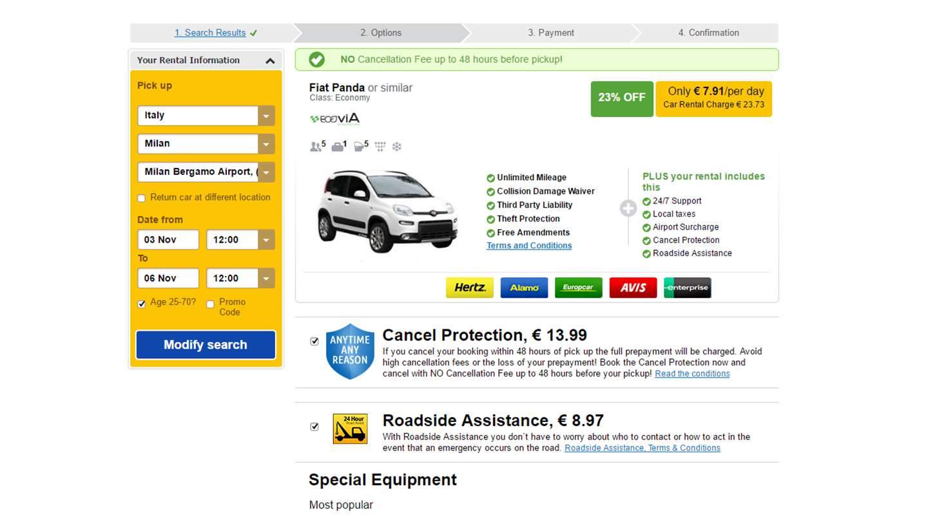
Task: Open the Italy country dropdown
Action: [x=266, y=116]
